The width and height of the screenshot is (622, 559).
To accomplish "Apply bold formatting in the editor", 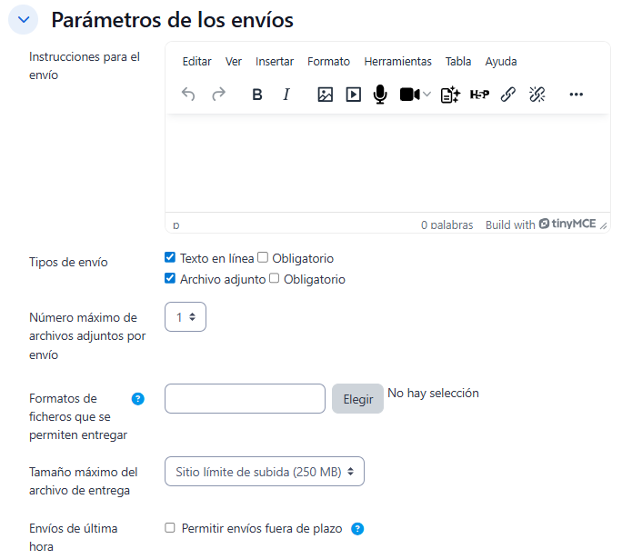I will [x=257, y=95].
